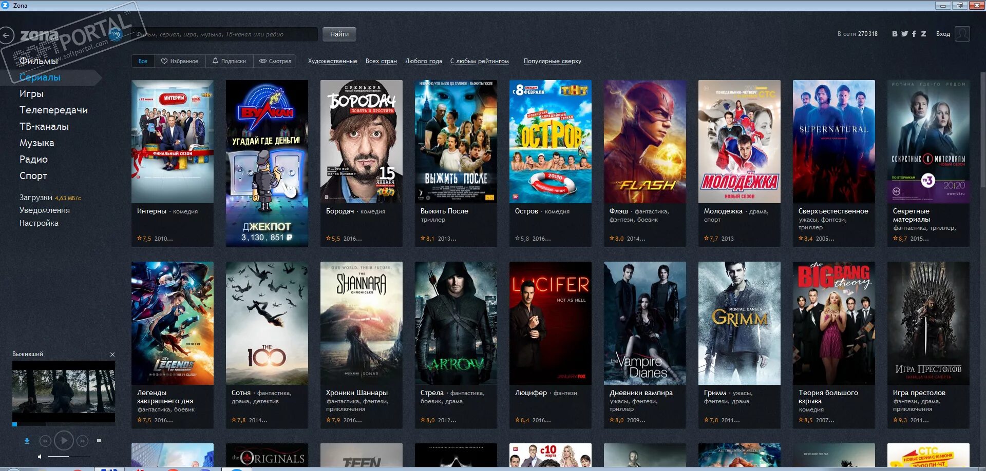Click the blue download icon in the mini player

[x=27, y=441]
